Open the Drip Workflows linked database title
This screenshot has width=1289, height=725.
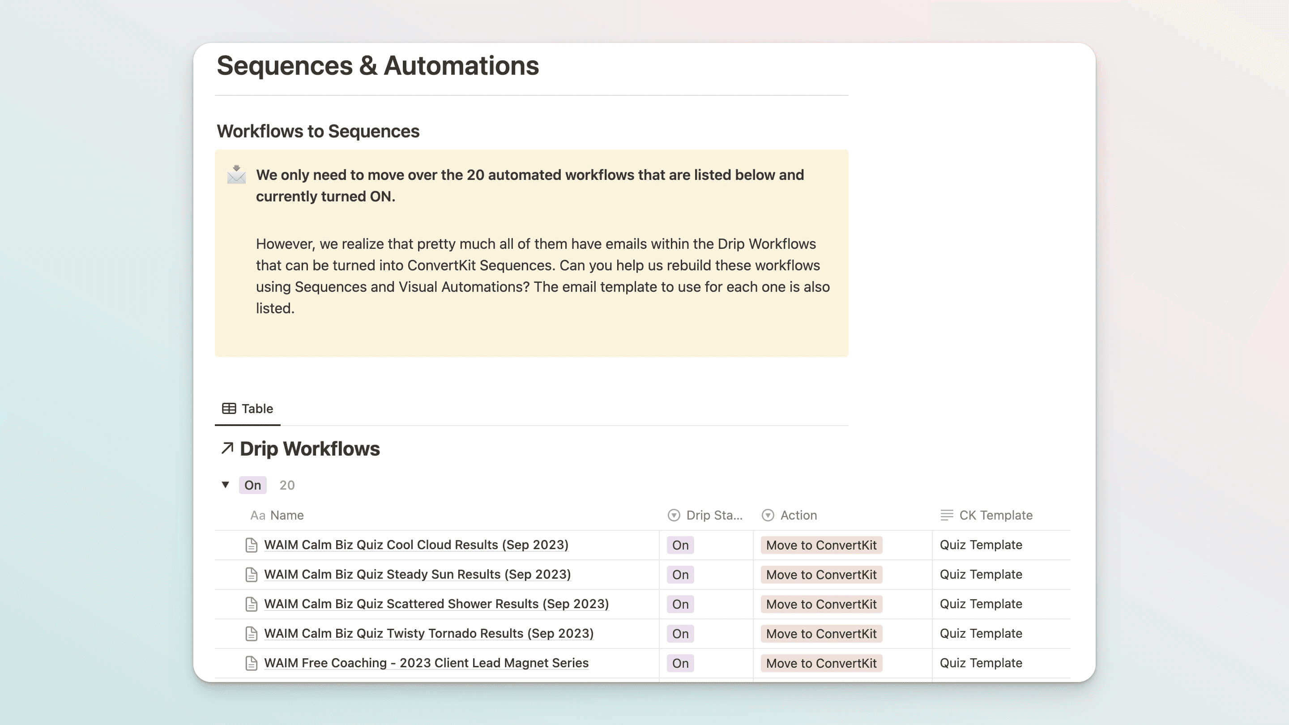(x=310, y=448)
